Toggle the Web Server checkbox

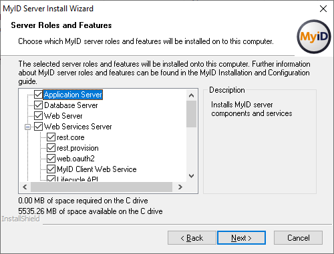coord(38,116)
